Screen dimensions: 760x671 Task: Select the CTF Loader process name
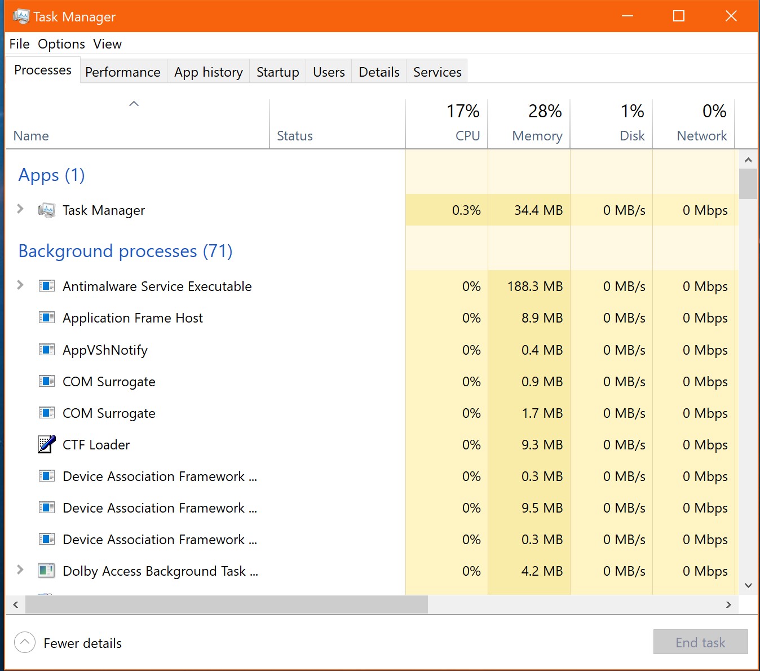96,445
